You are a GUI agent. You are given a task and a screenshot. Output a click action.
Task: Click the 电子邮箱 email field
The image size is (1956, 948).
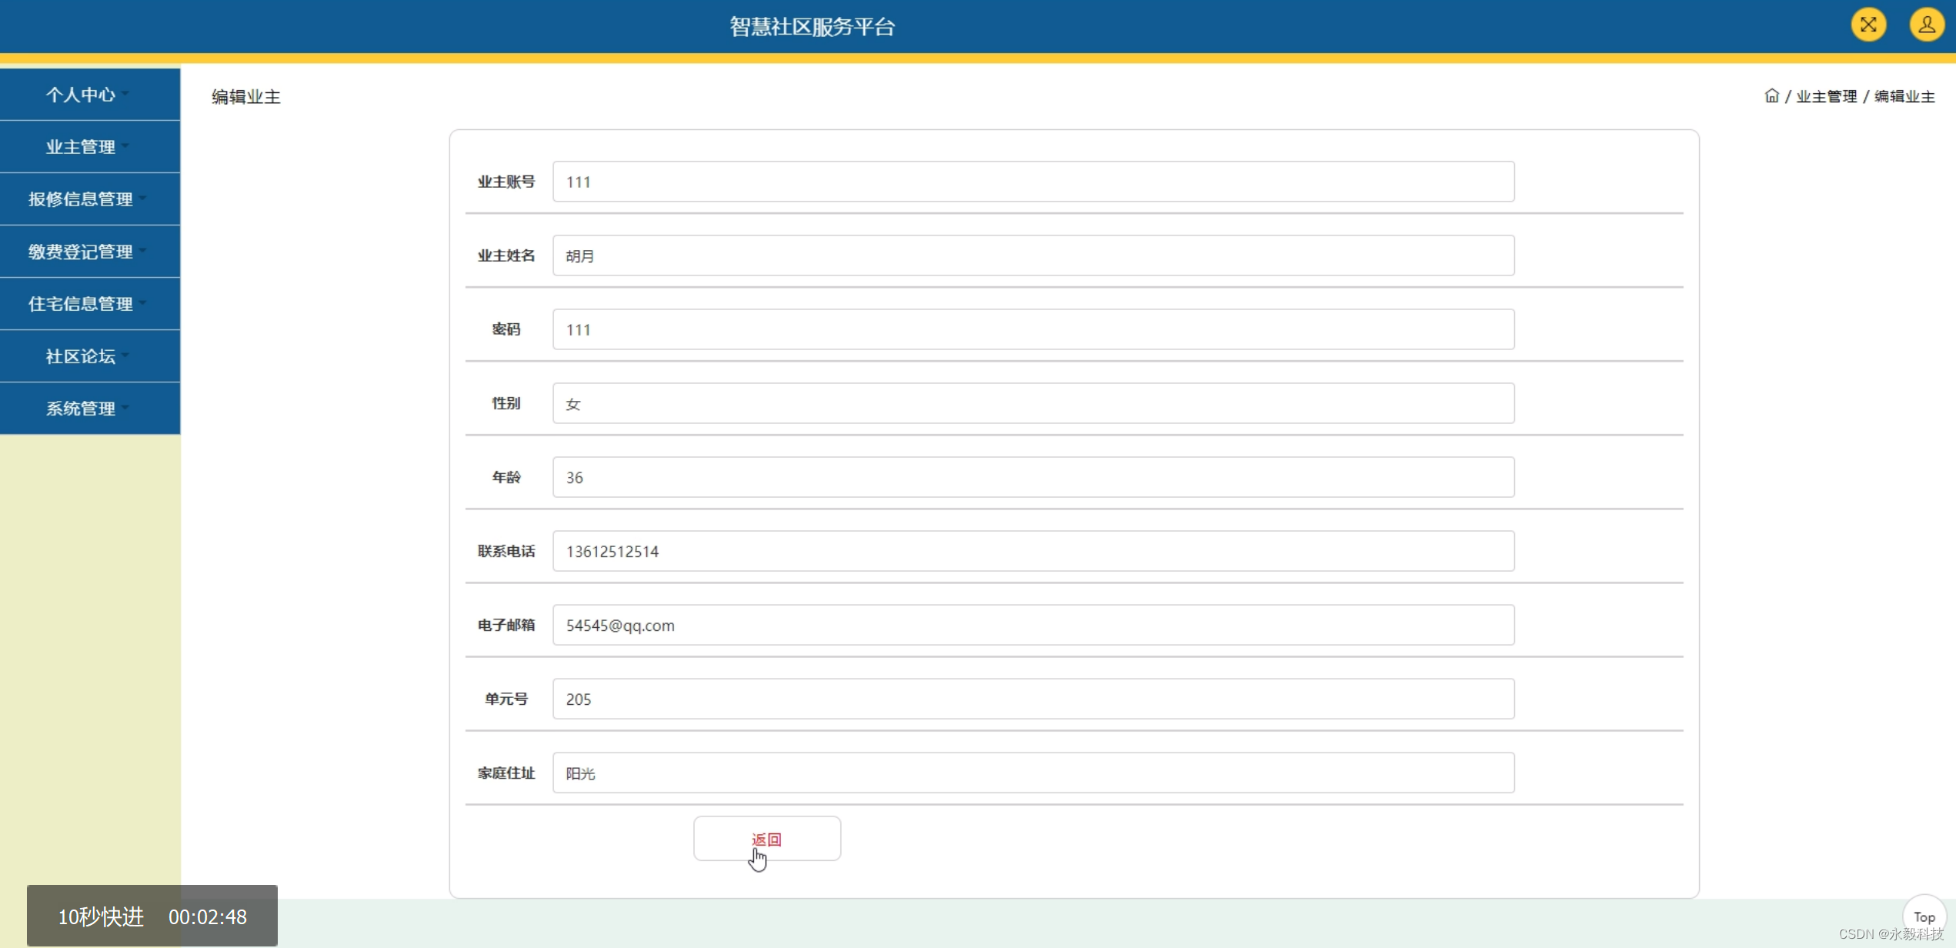pos(1033,625)
